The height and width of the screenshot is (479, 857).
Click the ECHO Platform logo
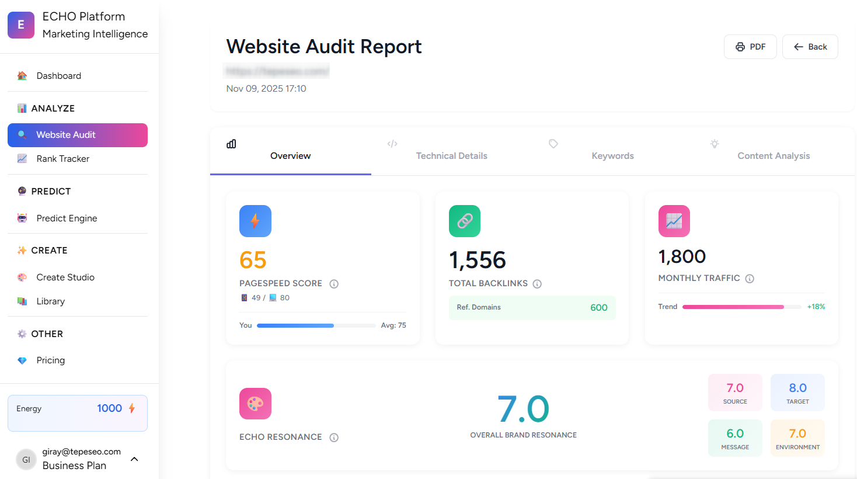(x=21, y=25)
